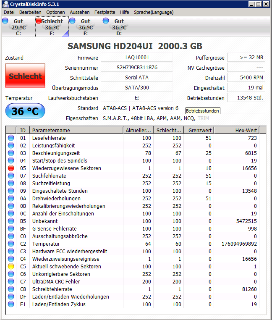
Task: Click the Standard field ATA8-ACS
Action: [x=183, y=108]
